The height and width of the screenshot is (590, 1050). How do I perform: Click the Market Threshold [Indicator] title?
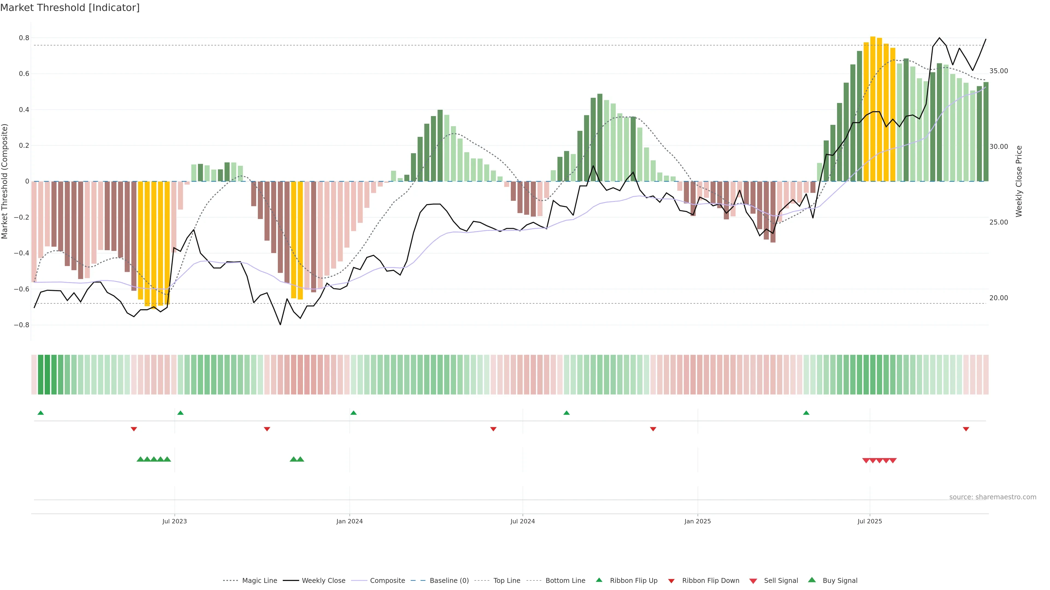coord(70,8)
